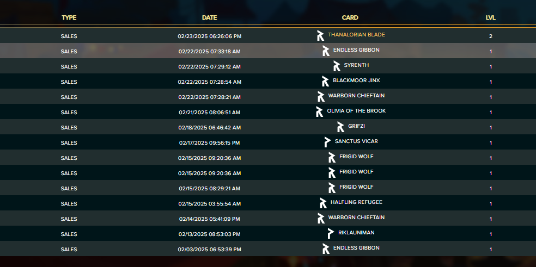This screenshot has width=536, height=267.
Task: Click the edition icon beside Blackmoor Jinx
Action: [x=325, y=81]
